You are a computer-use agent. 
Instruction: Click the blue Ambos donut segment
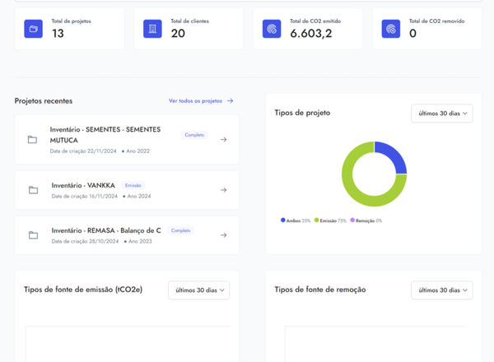[394, 155]
